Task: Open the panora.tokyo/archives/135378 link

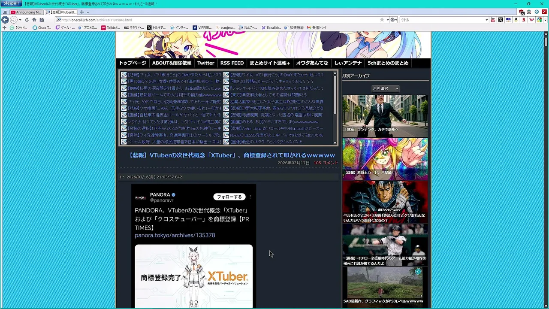Action: click(x=175, y=236)
